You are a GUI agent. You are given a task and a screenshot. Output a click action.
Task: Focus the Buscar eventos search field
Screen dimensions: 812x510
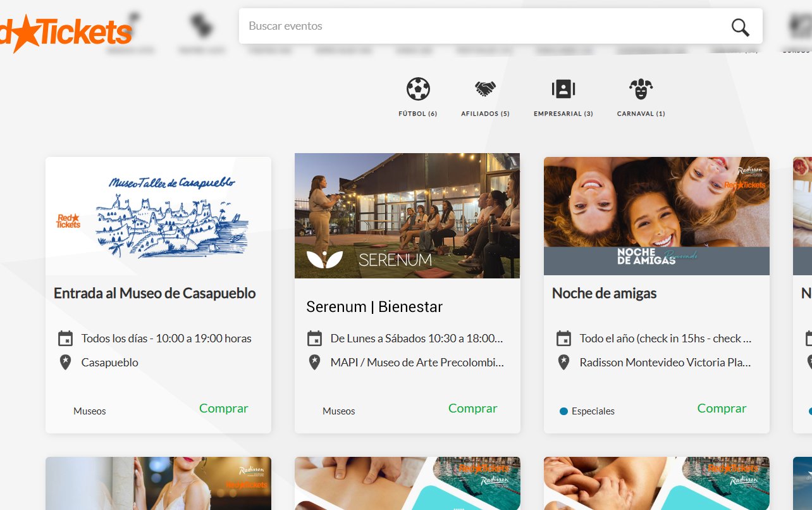pos(500,26)
